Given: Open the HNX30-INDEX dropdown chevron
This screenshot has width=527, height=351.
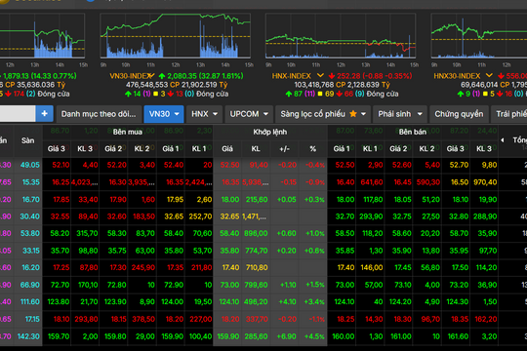Looking at the screenshot, I should [489, 76].
